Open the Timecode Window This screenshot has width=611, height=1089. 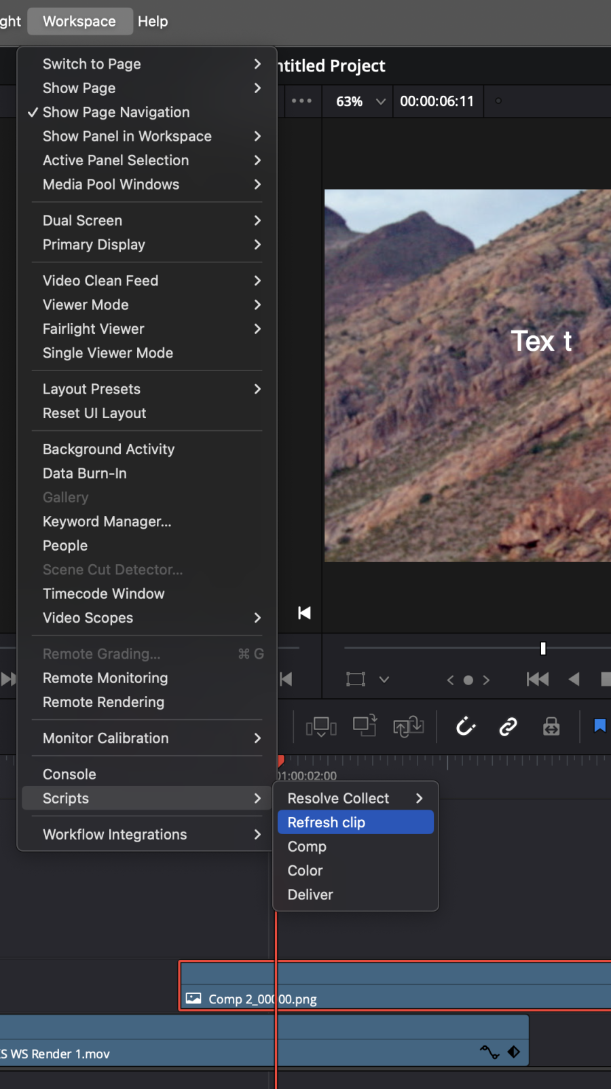[147, 593]
